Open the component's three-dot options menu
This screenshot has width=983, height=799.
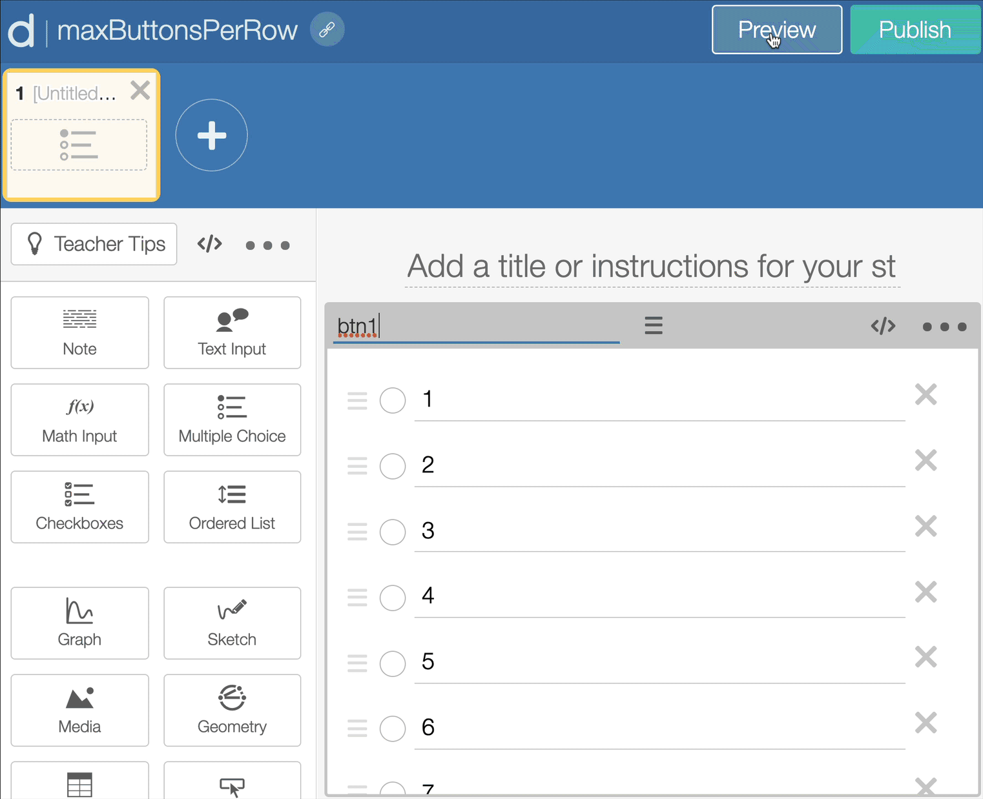tap(944, 327)
